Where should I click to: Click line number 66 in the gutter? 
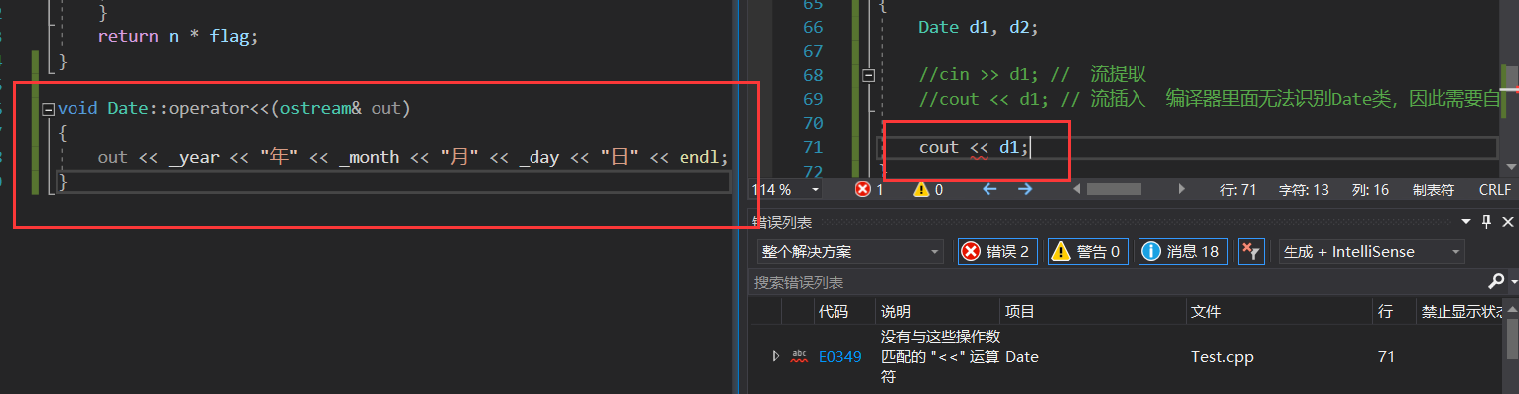(x=813, y=27)
